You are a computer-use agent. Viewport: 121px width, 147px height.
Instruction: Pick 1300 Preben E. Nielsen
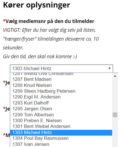point(61,121)
